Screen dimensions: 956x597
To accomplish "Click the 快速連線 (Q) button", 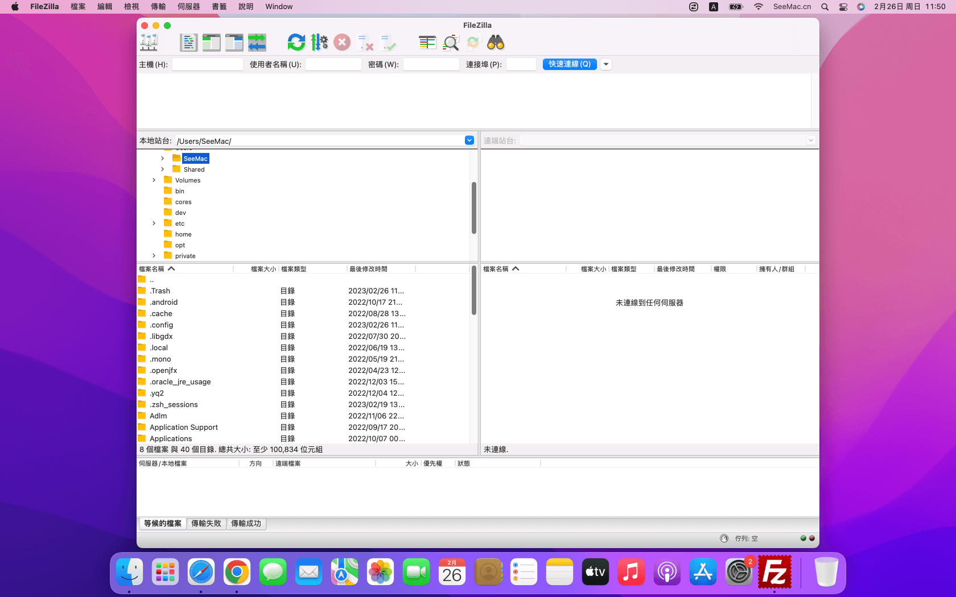I will point(570,64).
